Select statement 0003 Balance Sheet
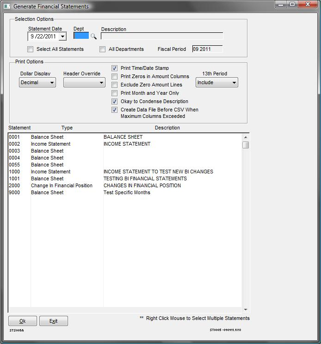Screen dimensions: 321x344 click(x=125, y=151)
